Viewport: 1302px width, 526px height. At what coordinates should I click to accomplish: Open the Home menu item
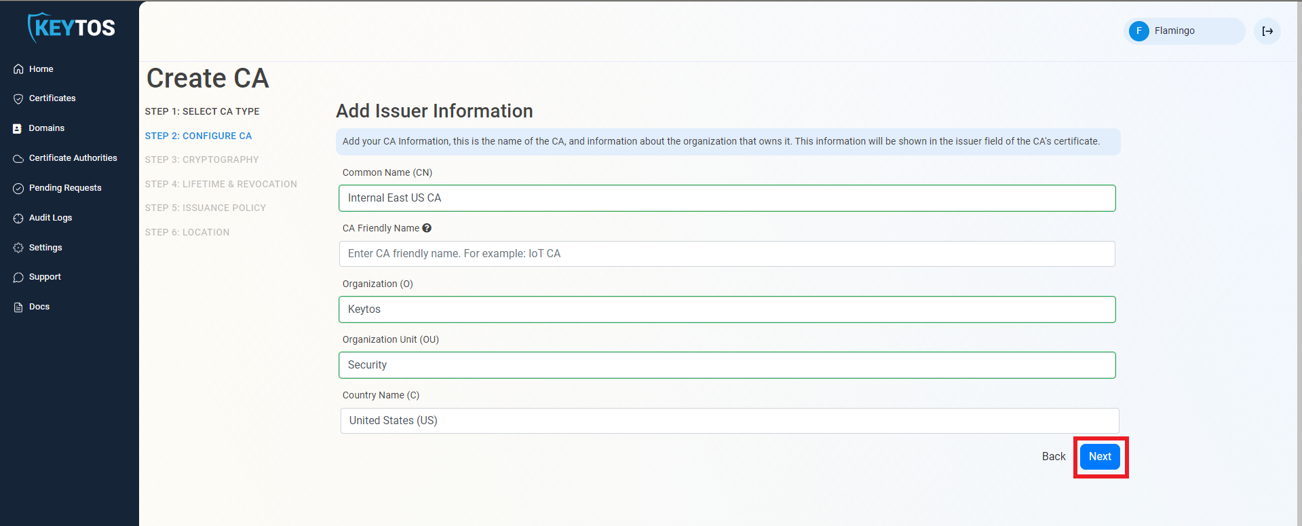pyautogui.click(x=41, y=69)
